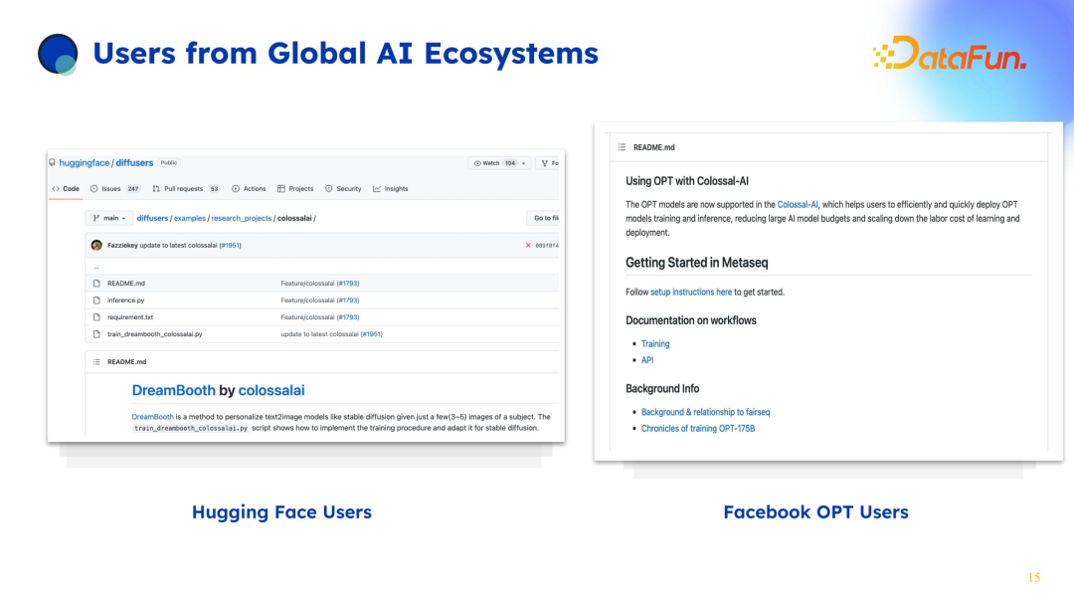Open Chronicles of training OPT-175B link
1074x604 pixels.
click(698, 429)
